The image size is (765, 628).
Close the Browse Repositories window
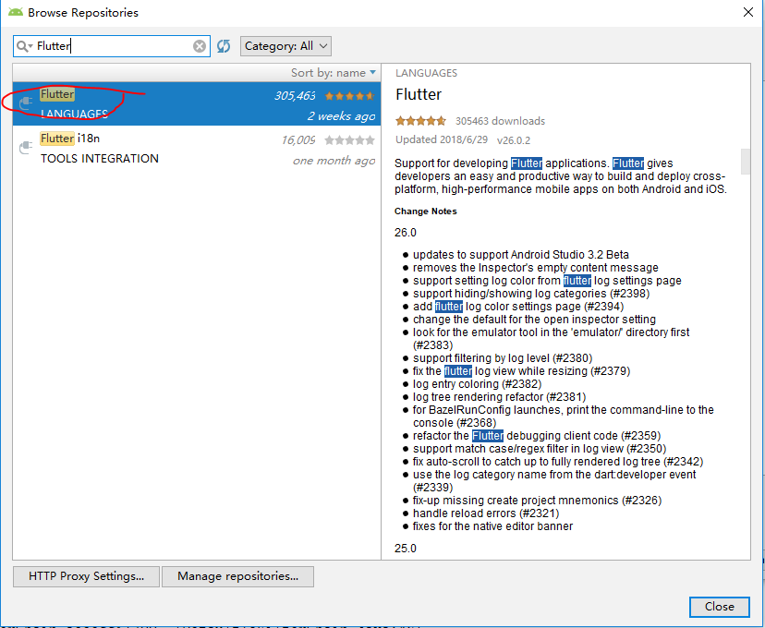coord(748,12)
